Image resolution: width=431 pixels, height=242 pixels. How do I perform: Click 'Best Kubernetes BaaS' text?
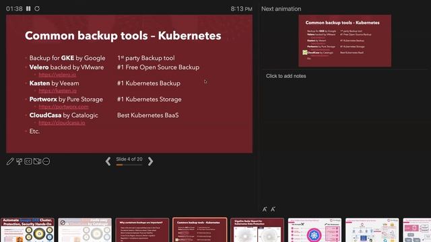click(148, 115)
